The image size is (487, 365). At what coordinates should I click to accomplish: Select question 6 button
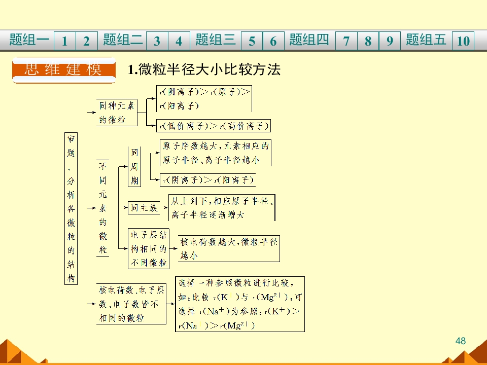click(273, 41)
